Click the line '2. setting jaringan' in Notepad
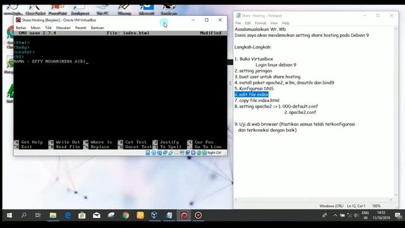This screenshot has width=405, height=228. pyautogui.click(x=253, y=71)
